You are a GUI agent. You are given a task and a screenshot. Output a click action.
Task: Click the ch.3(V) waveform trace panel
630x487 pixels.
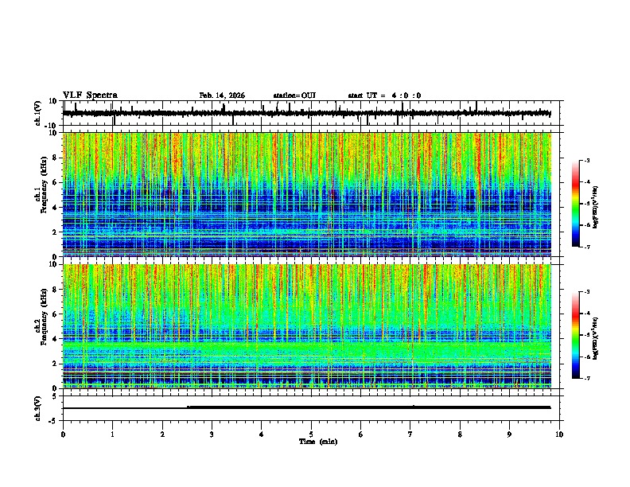(313, 408)
